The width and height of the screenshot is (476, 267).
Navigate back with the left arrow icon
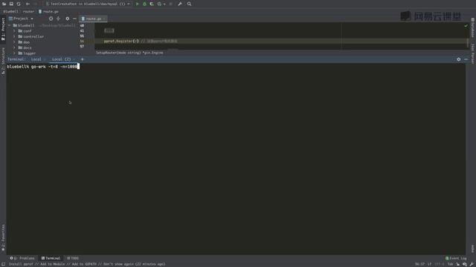pyautogui.click(x=28, y=4)
